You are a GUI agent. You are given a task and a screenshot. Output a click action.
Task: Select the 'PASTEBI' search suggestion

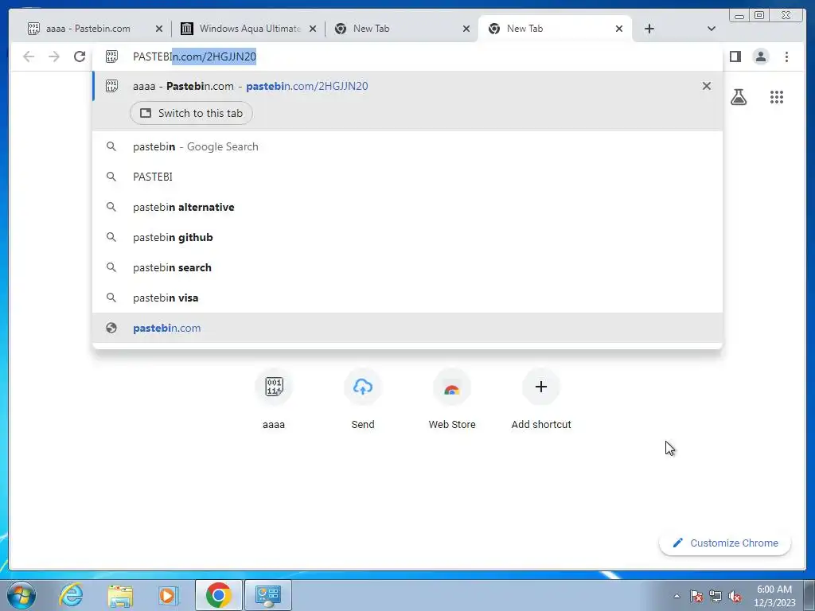pyautogui.click(x=407, y=177)
